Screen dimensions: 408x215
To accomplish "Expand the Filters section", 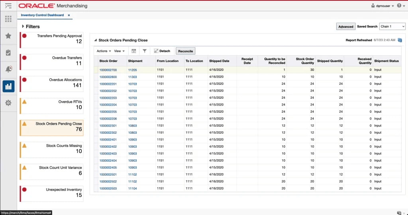I will 23,27.
